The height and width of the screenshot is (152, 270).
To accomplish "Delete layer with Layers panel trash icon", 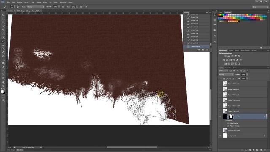I will 265,150.
